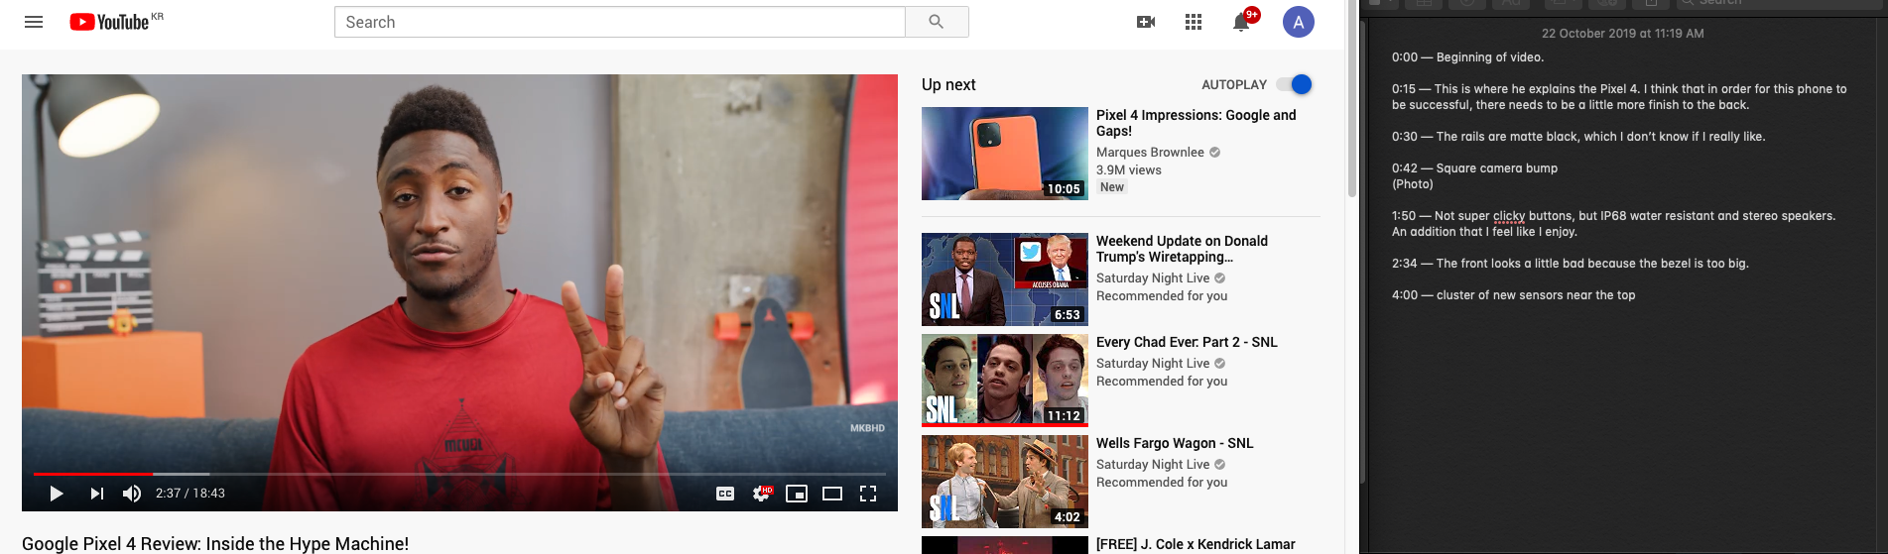Turn off the Autoplay switch
1888x554 pixels.
pos(1295,84)
